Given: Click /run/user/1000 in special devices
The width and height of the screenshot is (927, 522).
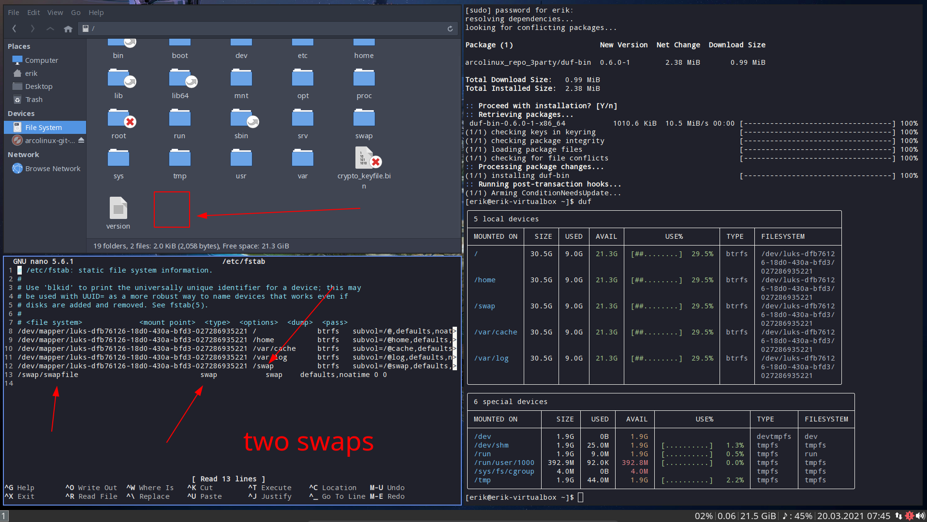Looking at the screenshot, I should (504, 463).
